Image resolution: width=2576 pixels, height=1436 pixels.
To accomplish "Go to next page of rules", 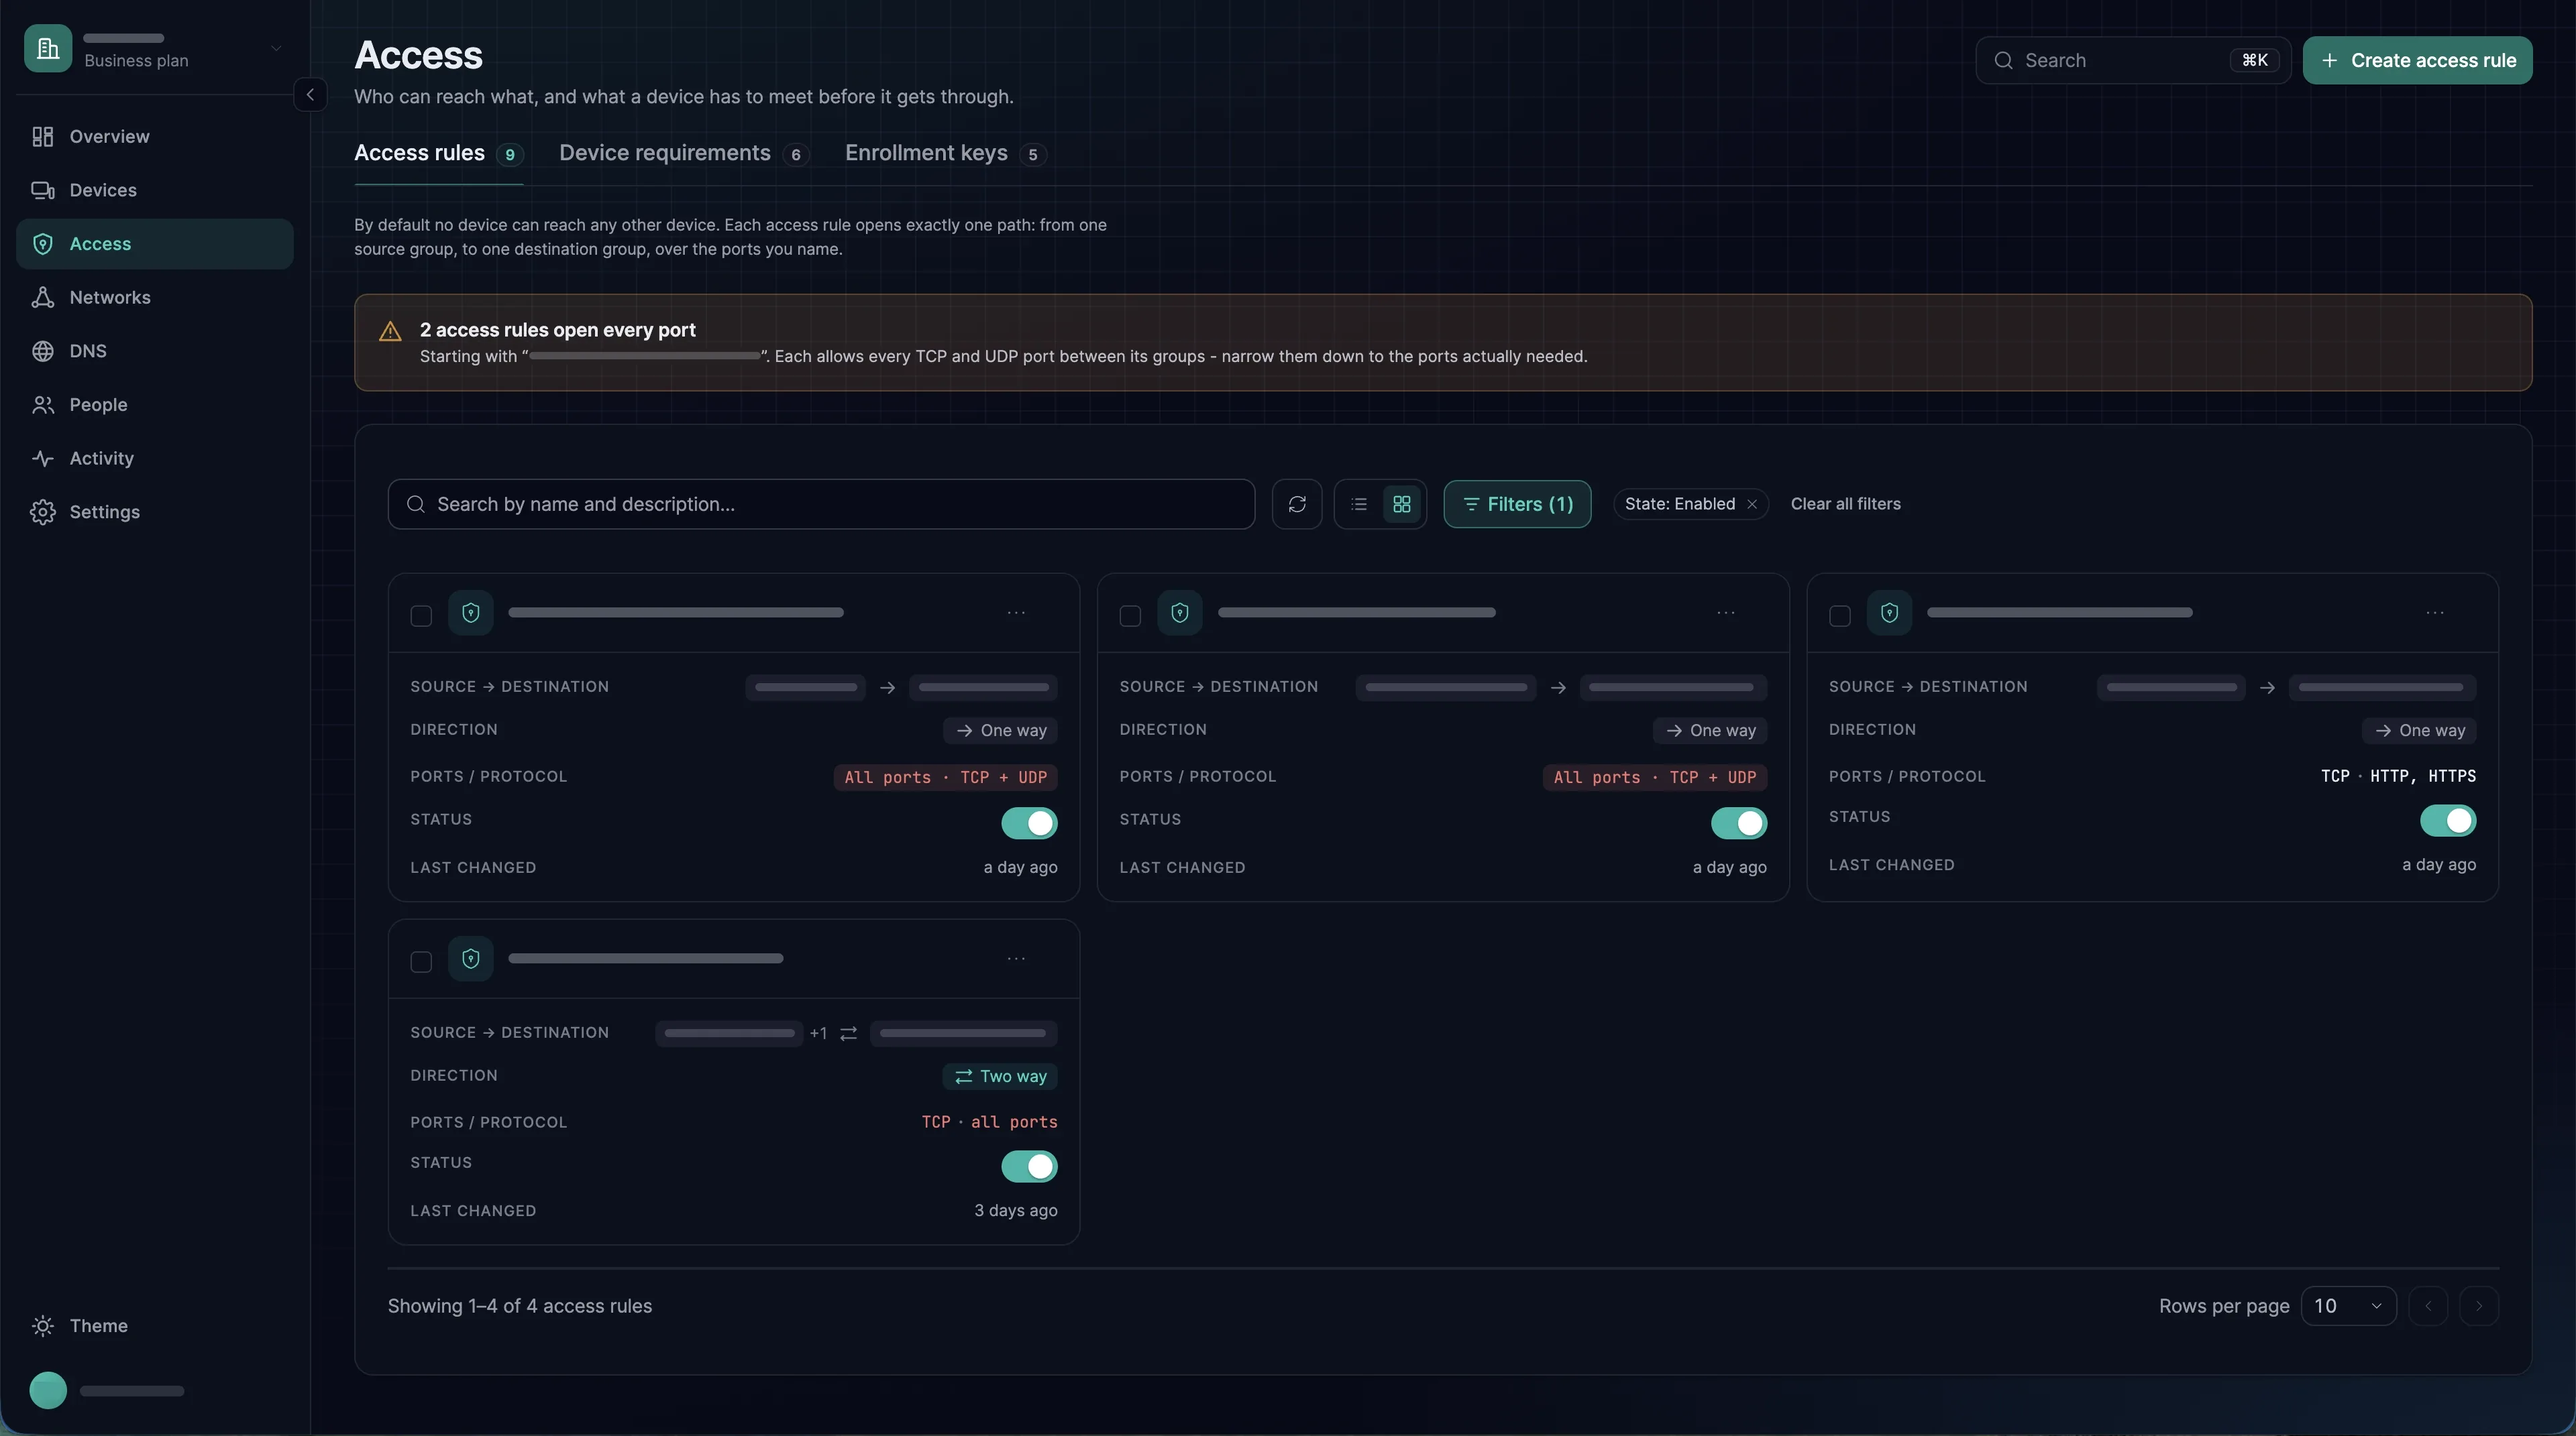I will [x=2478, y=1305].
